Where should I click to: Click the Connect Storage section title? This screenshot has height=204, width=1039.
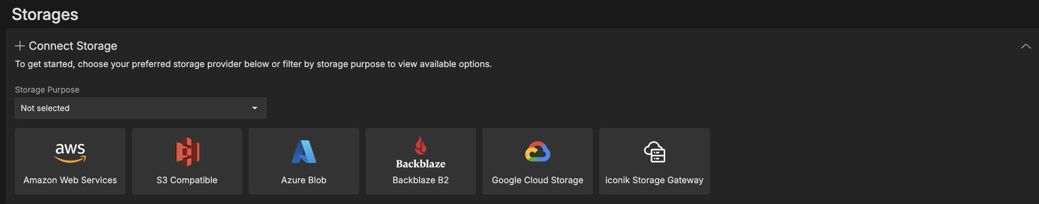point(73,46)
